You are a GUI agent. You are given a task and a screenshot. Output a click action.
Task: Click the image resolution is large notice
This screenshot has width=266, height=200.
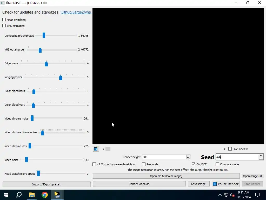(x=178, y=170)
